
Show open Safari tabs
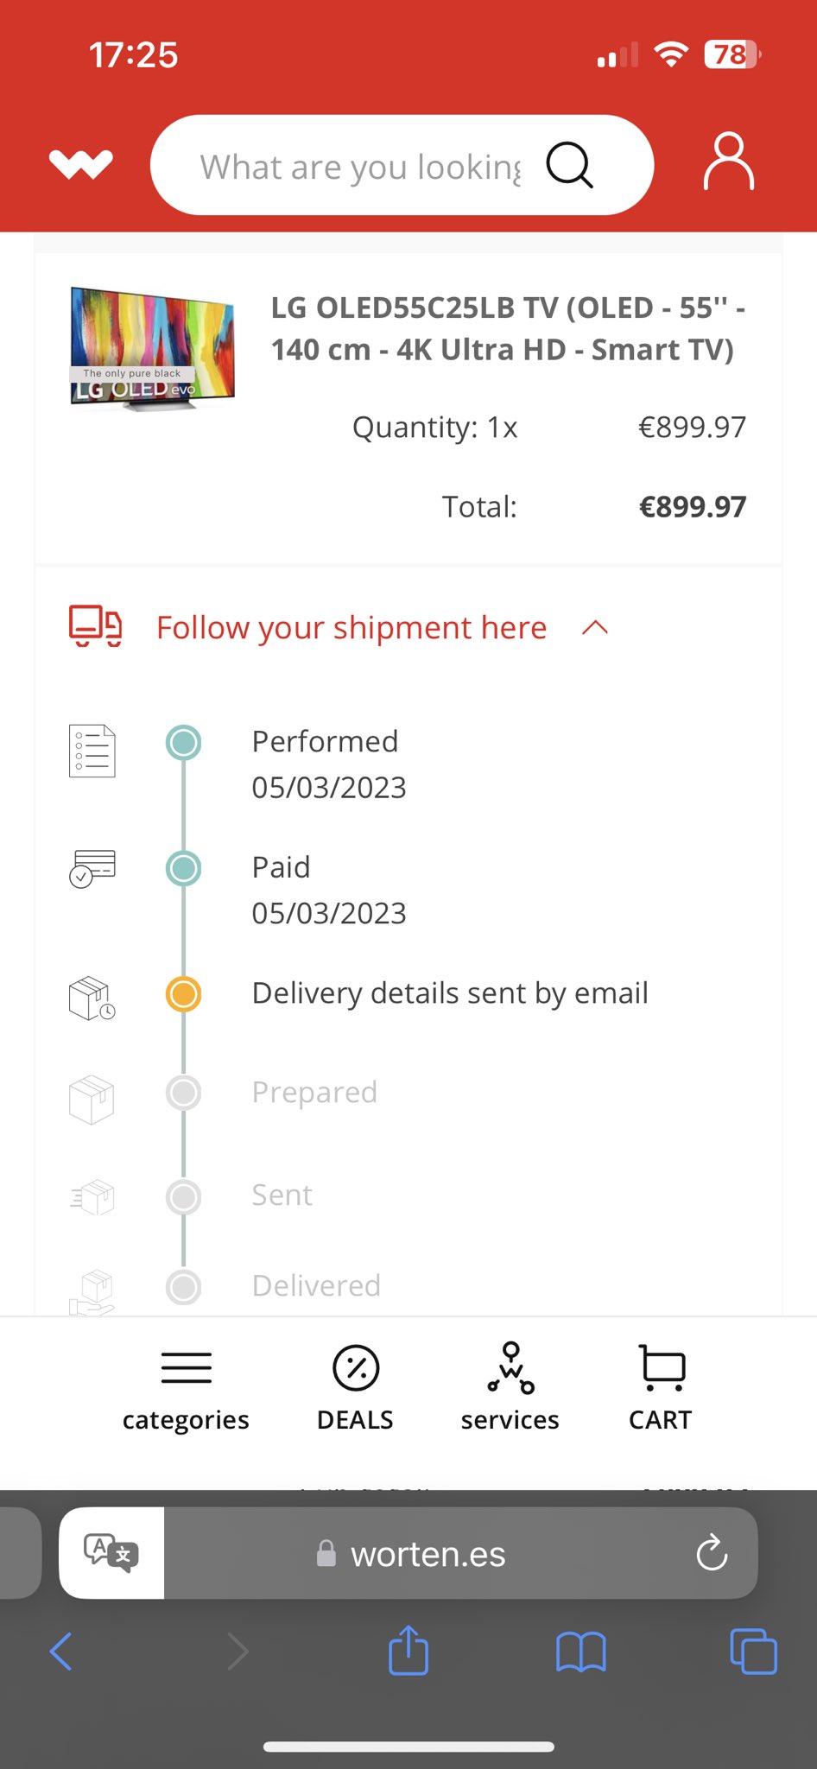point(753,1652)
